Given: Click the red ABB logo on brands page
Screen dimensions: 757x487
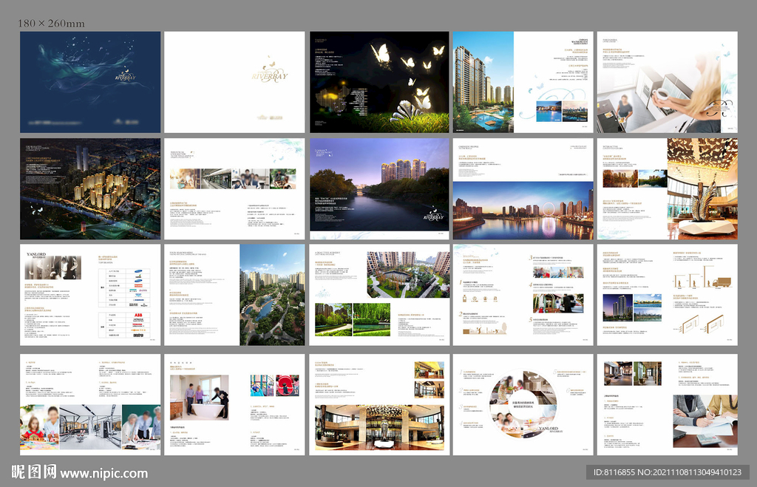Looking at the screenshot, I should point(138,315).
